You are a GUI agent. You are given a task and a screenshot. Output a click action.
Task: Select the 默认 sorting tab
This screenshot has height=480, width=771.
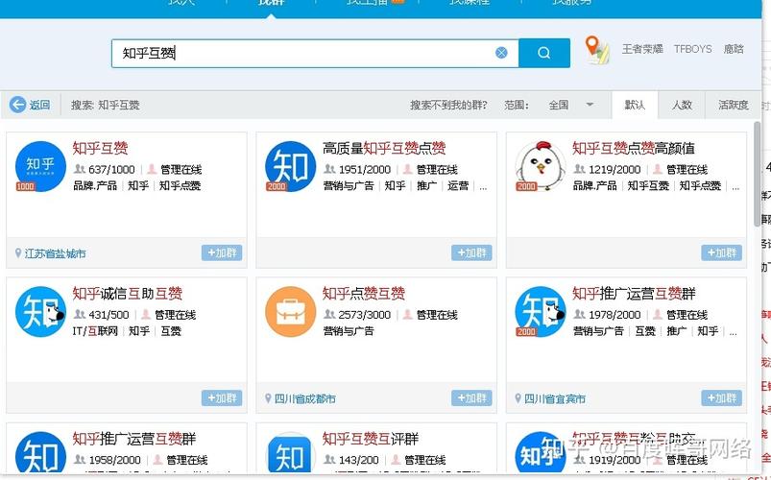[635, 105]
